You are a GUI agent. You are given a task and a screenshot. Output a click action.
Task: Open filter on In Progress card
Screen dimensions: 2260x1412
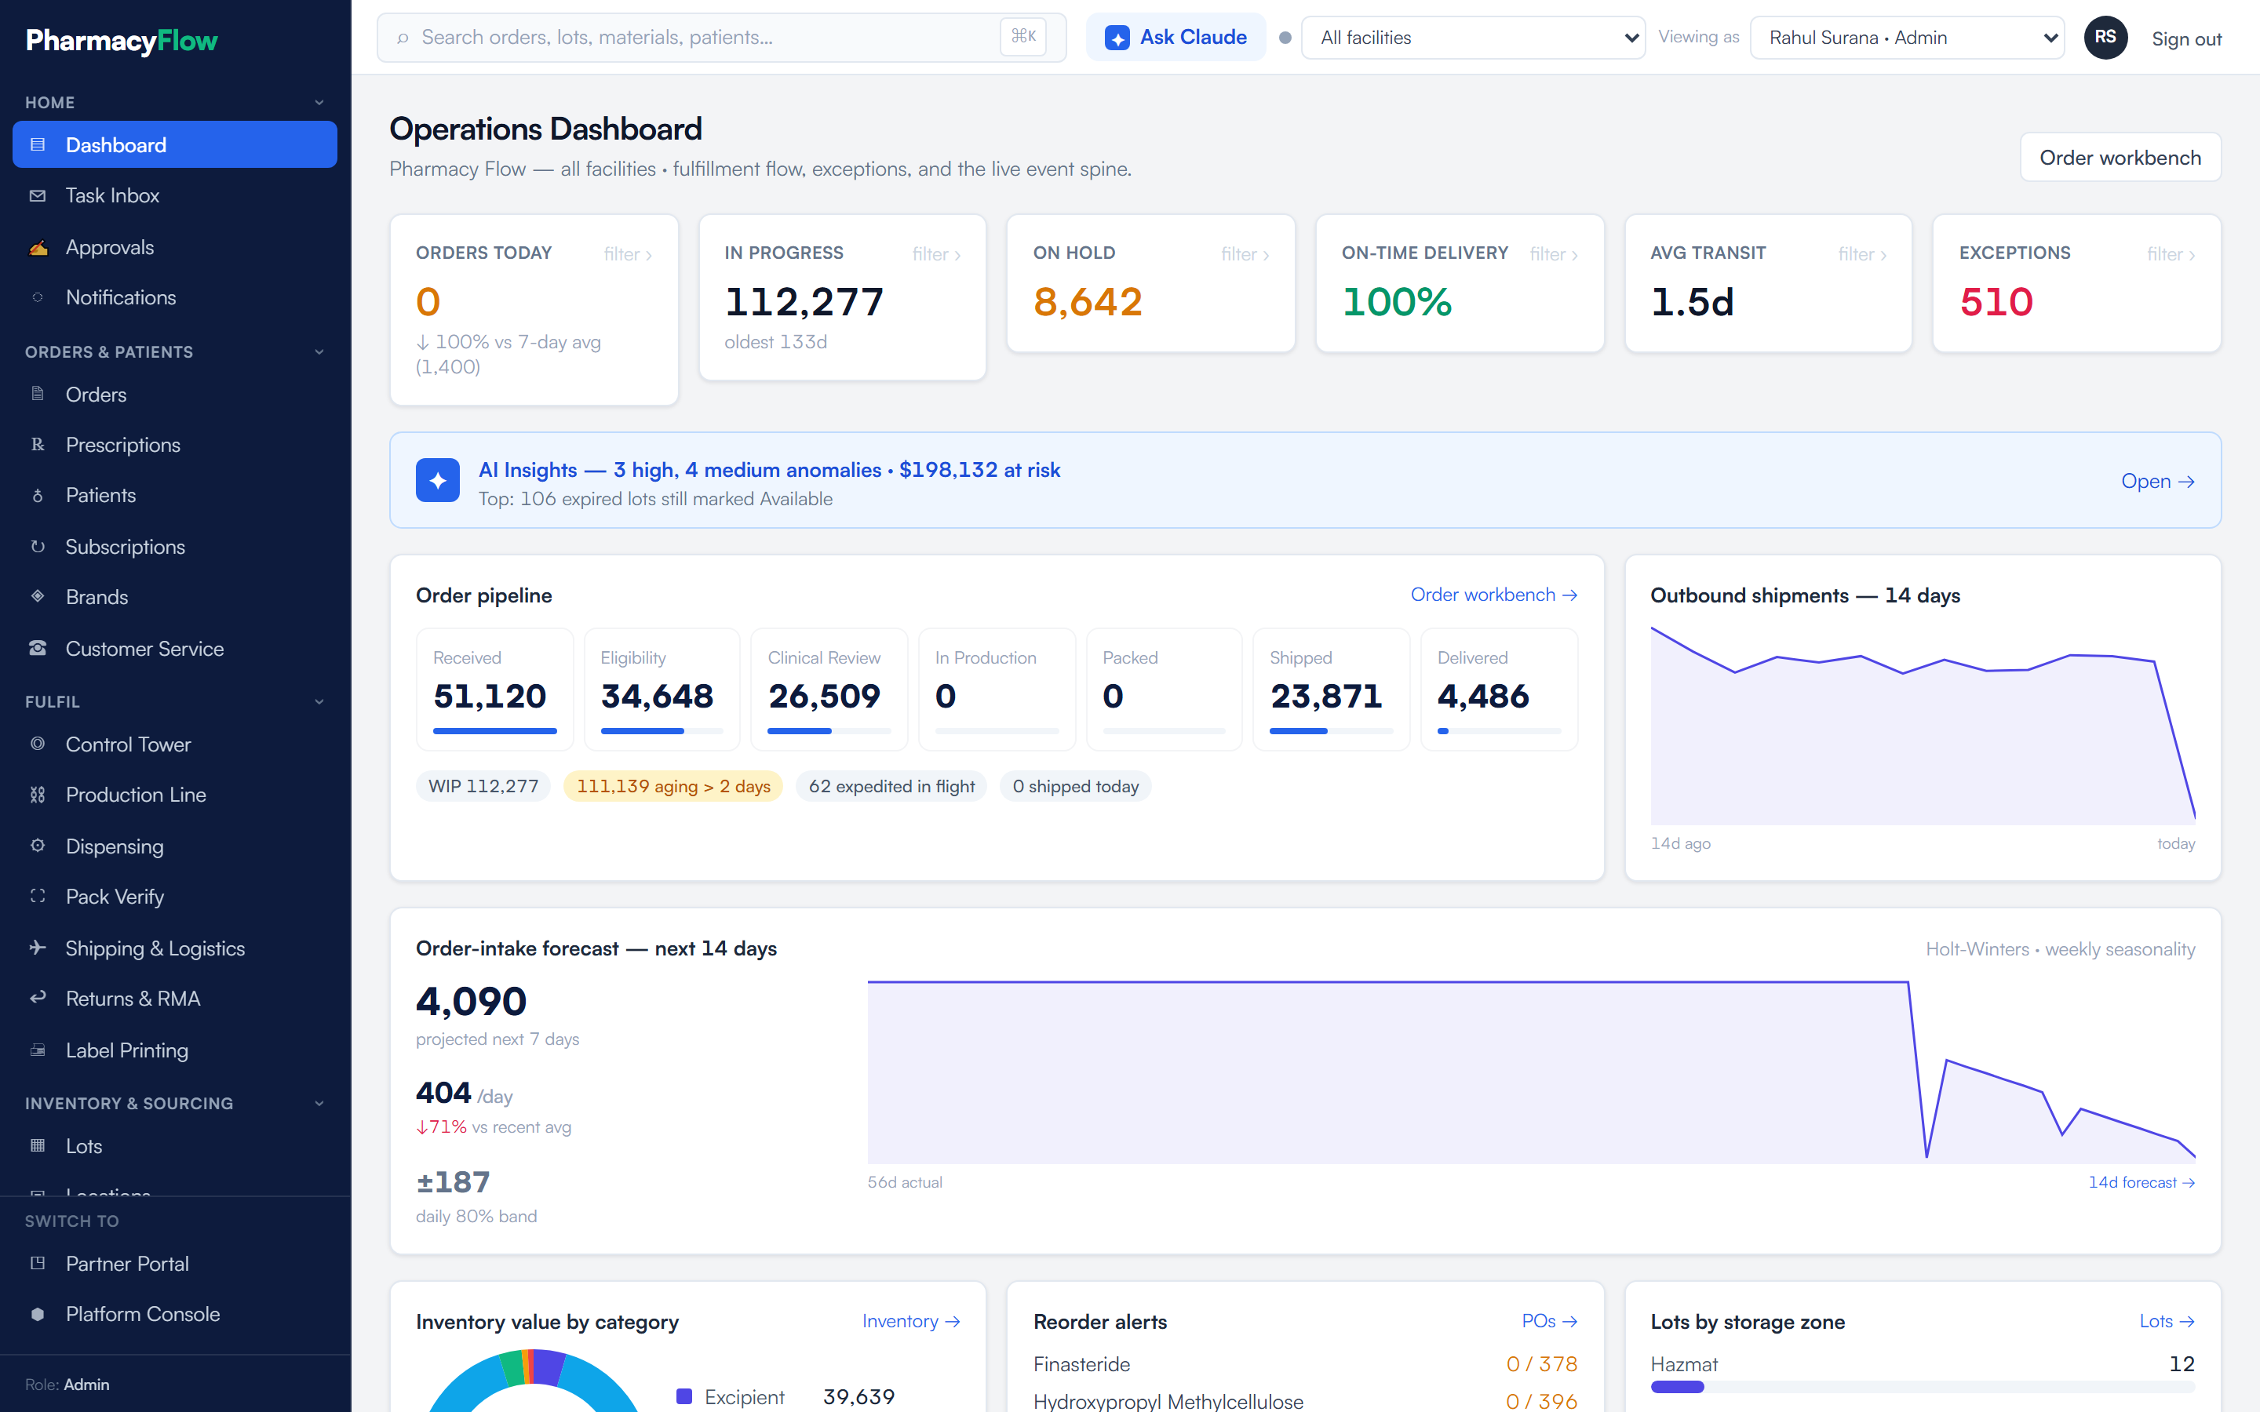pos(937,254)
